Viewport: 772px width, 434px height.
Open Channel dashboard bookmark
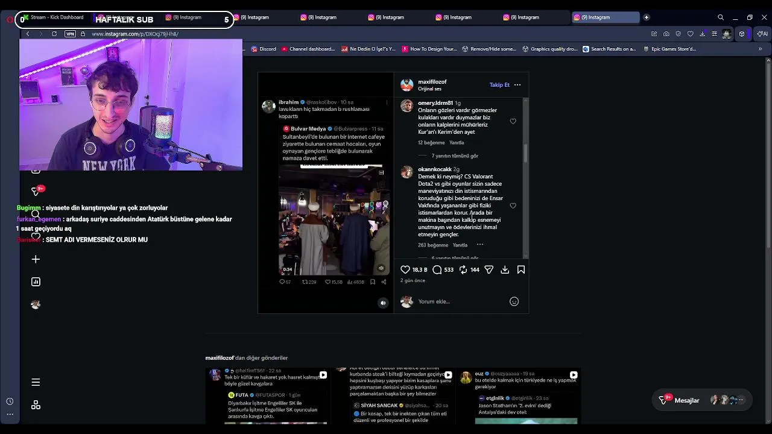[308, 49]
